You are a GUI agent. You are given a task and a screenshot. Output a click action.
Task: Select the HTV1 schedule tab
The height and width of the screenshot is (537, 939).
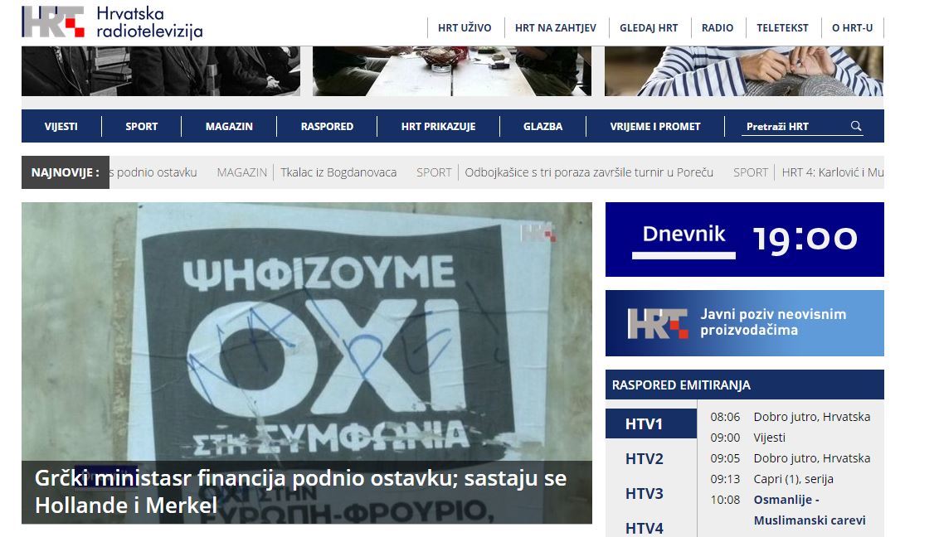pyautogui.click(x=645, y=424)
